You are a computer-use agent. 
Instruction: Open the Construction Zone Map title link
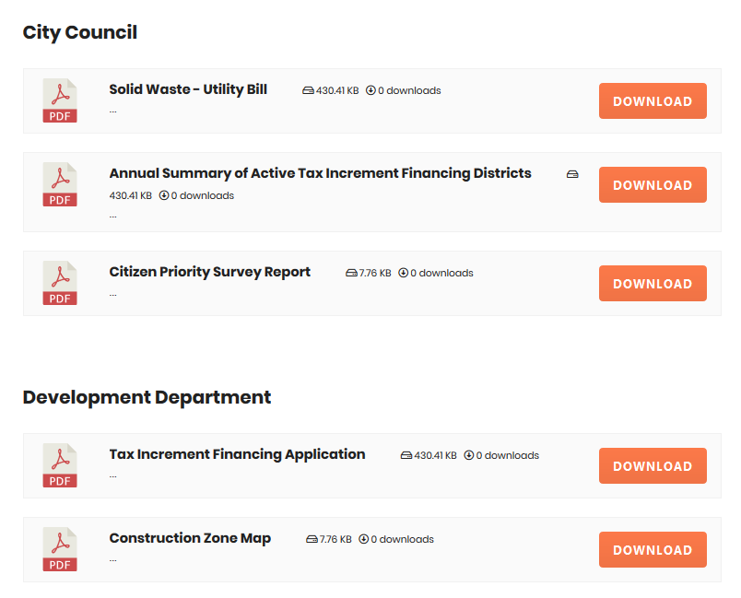pyautogui.click(x=190, y=538)
